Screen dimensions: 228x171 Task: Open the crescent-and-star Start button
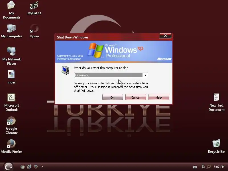pos(8,167)
